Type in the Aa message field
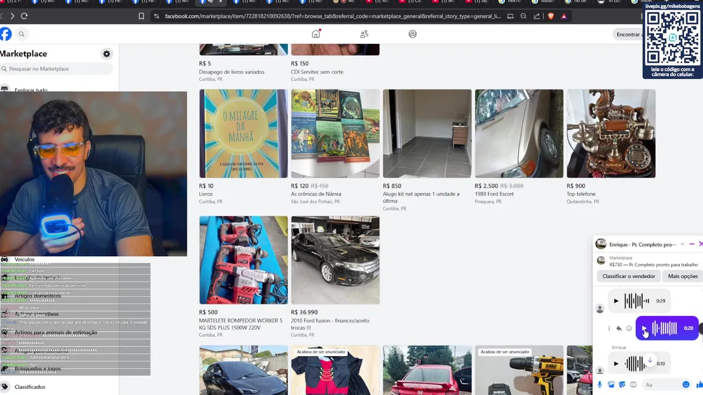Screen dimensions: 703x395 (x=660, y=385)
